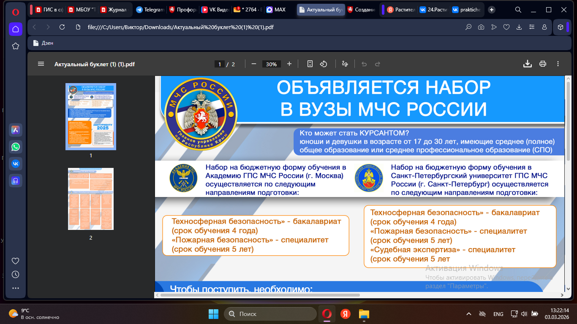577x324 pixels.
Task: Rotate the PDF page counterclockwise
Action: pyautogui.click(x=324, y=64)
